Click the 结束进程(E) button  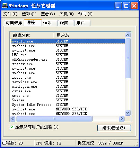coord(114,128)
